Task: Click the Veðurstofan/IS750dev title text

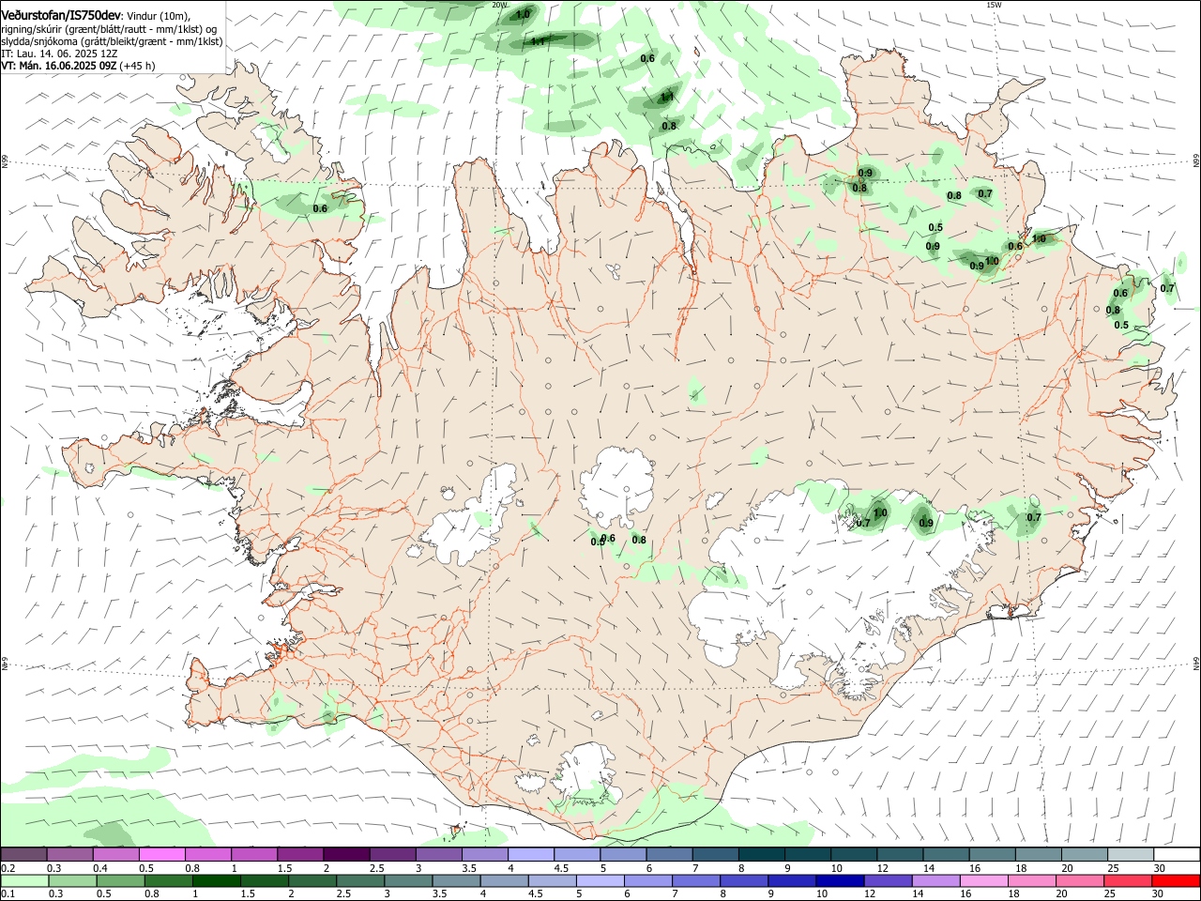Action: [61, 15]
